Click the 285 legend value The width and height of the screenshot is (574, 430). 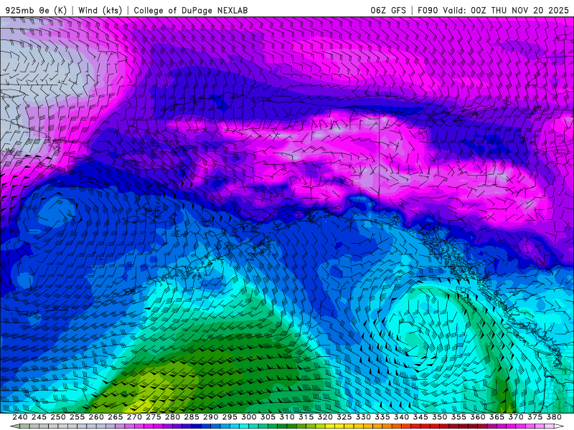192,417
